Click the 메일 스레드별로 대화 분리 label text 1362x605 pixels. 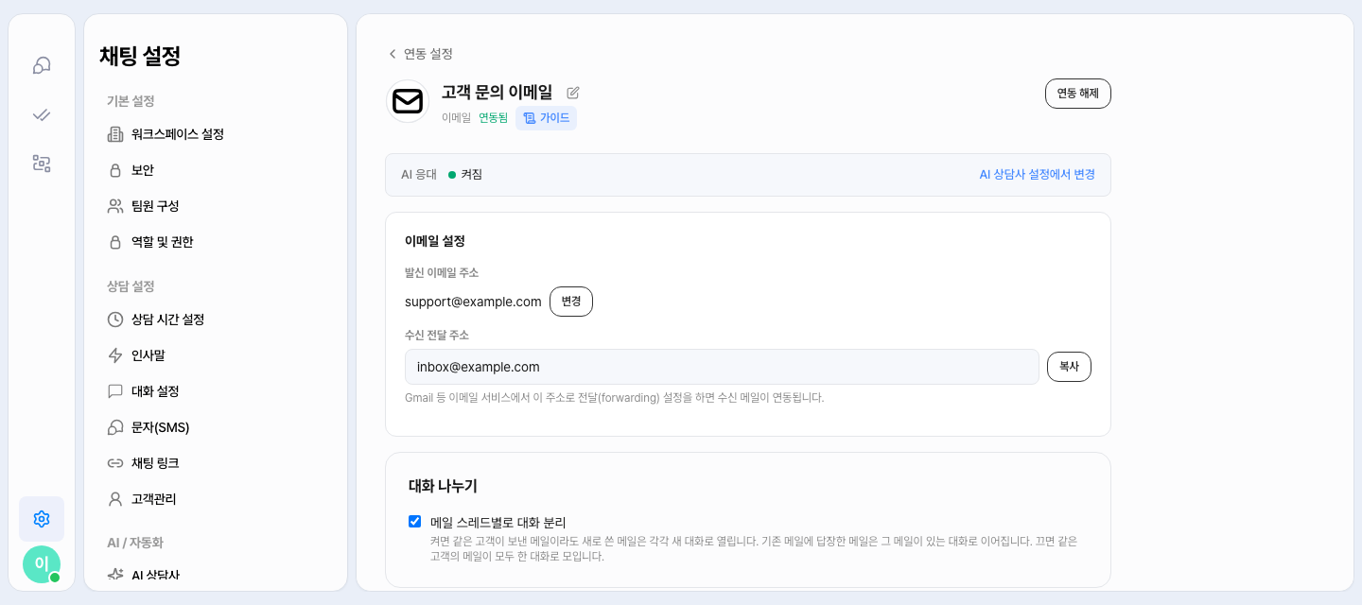point(498,522)
